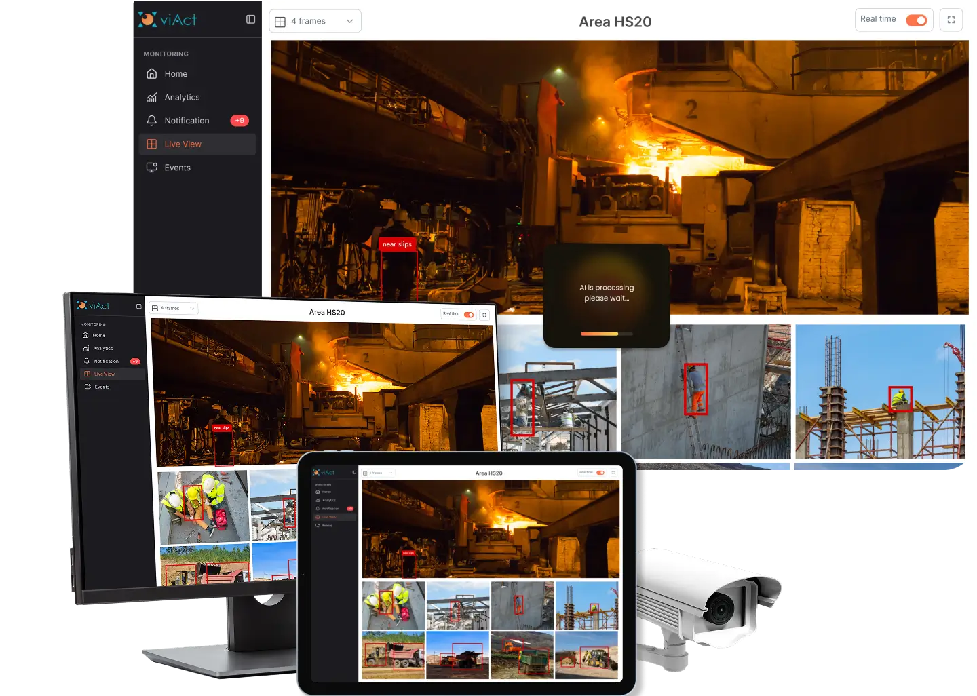Click the +9 notification badge
This screenshot has width=977, height=696.
tap(240, 121)
